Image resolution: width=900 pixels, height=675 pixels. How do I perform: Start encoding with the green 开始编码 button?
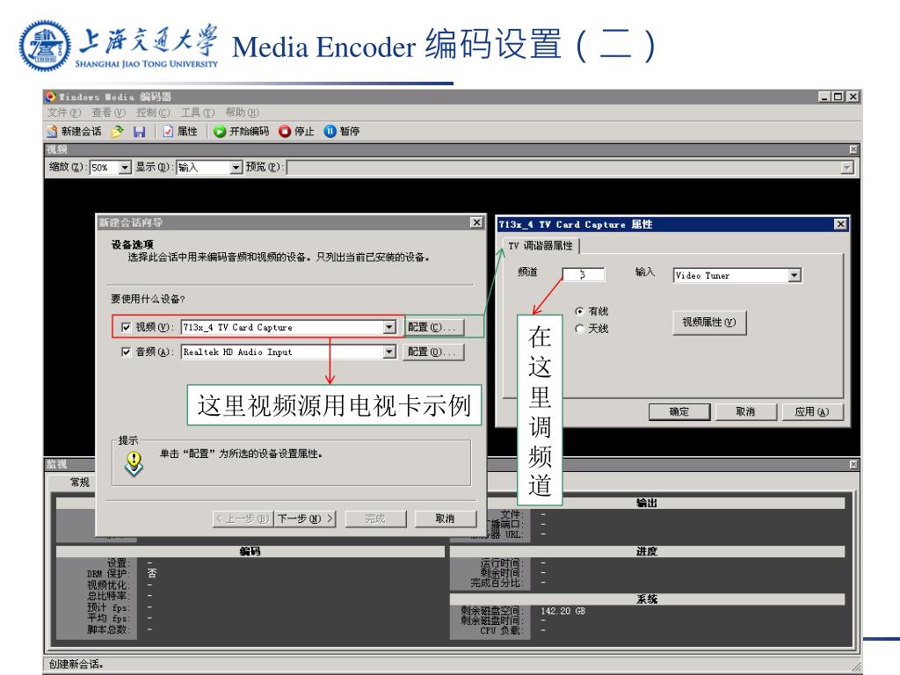(241, 132)
